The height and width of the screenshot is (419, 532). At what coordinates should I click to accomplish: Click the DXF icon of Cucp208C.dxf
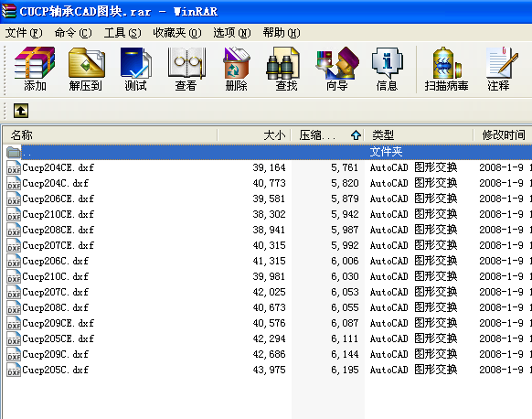click(x=14, y=307)
